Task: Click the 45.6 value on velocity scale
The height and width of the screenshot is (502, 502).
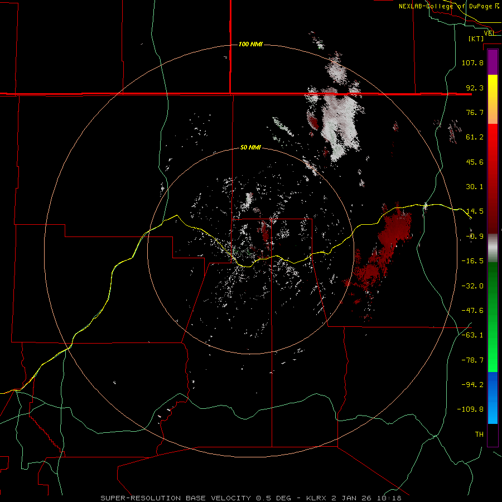Action: [475, 162]
